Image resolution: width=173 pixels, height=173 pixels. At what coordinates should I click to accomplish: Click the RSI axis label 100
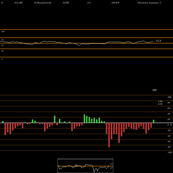pyautogui.click(x=3, y=31)
